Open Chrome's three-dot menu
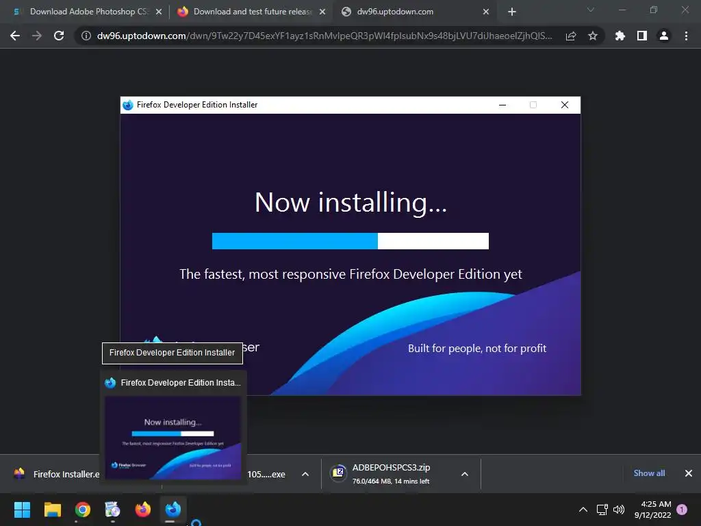The height and width of the screenshot is (526, 701). click(x=686, y=36)
